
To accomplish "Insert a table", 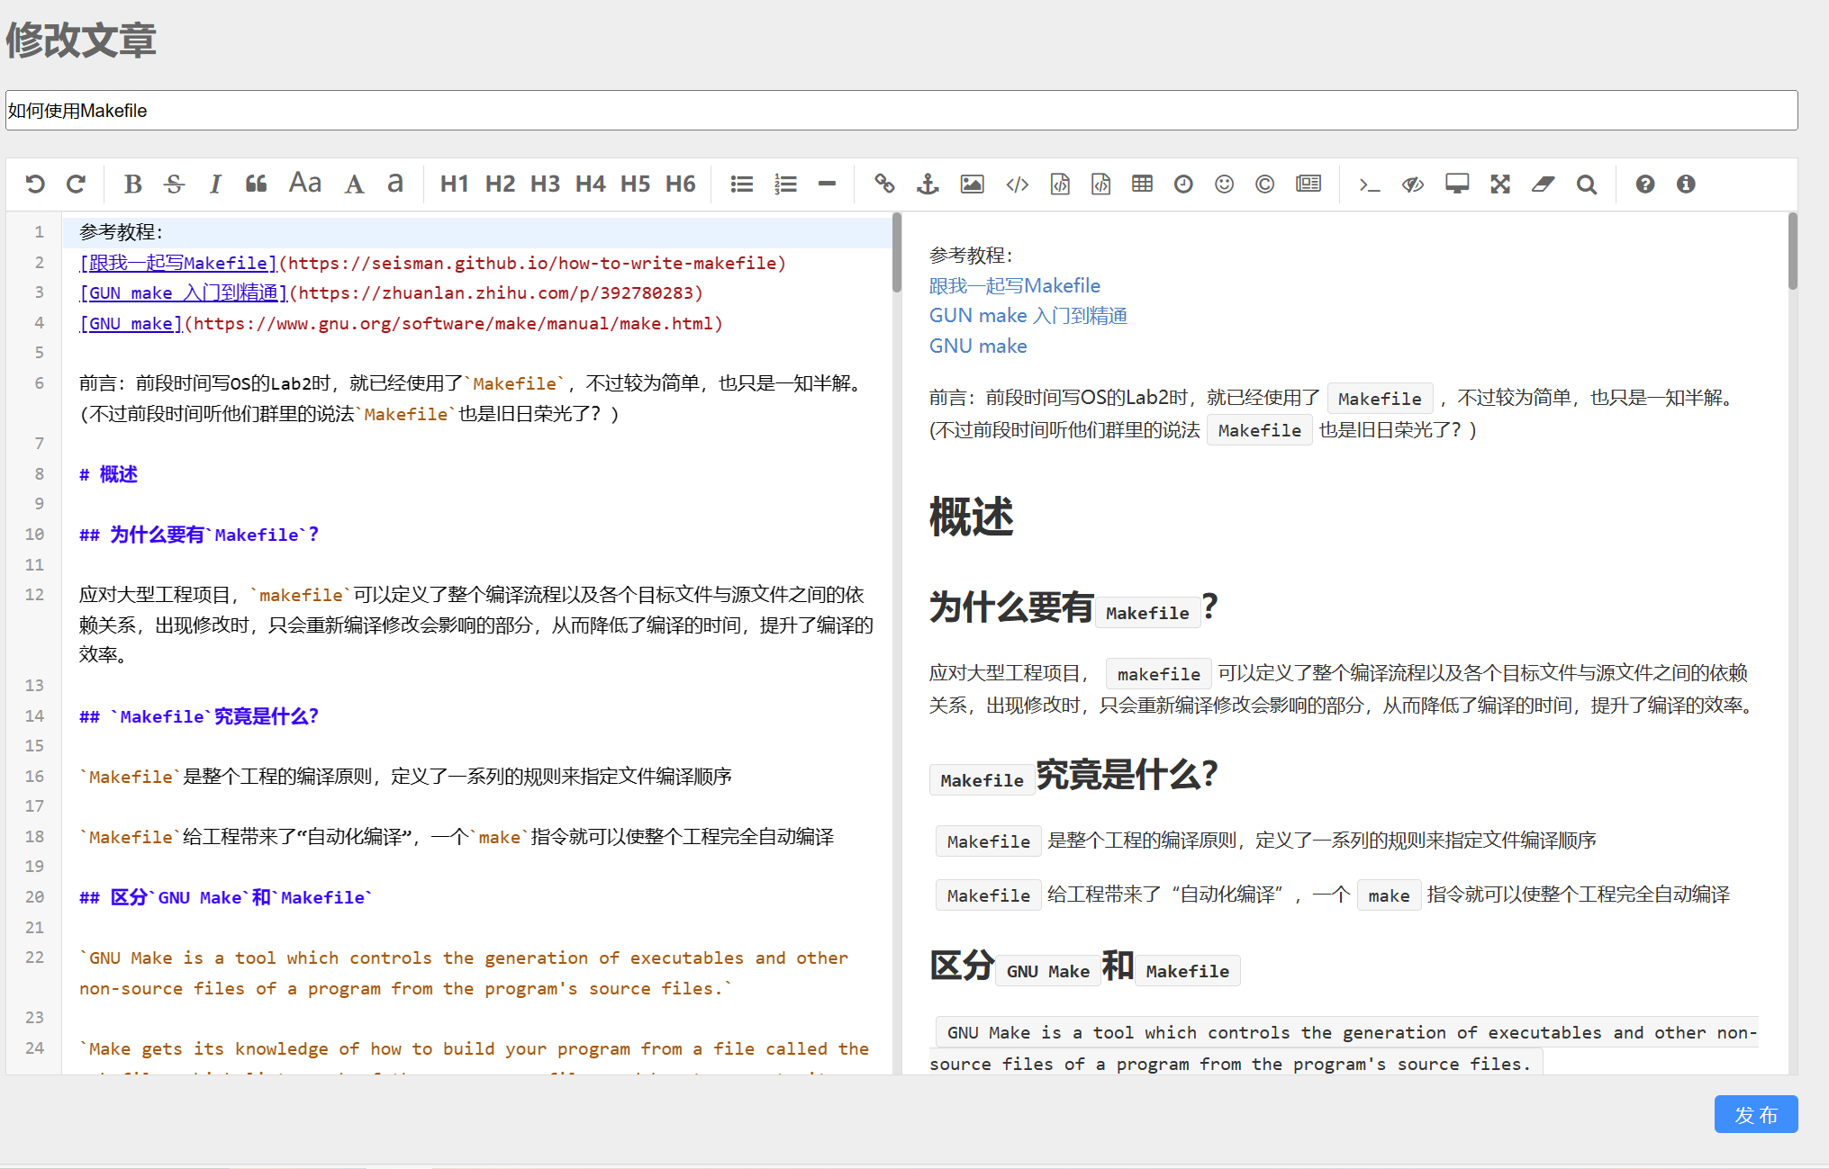I will 1142,184.
